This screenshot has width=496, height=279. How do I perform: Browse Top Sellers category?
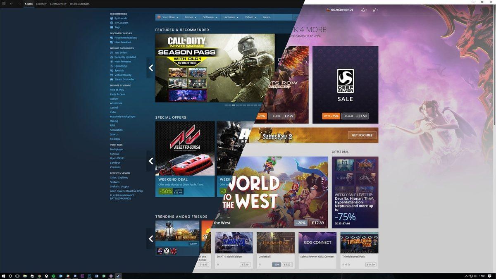click(x=119, y=52)
